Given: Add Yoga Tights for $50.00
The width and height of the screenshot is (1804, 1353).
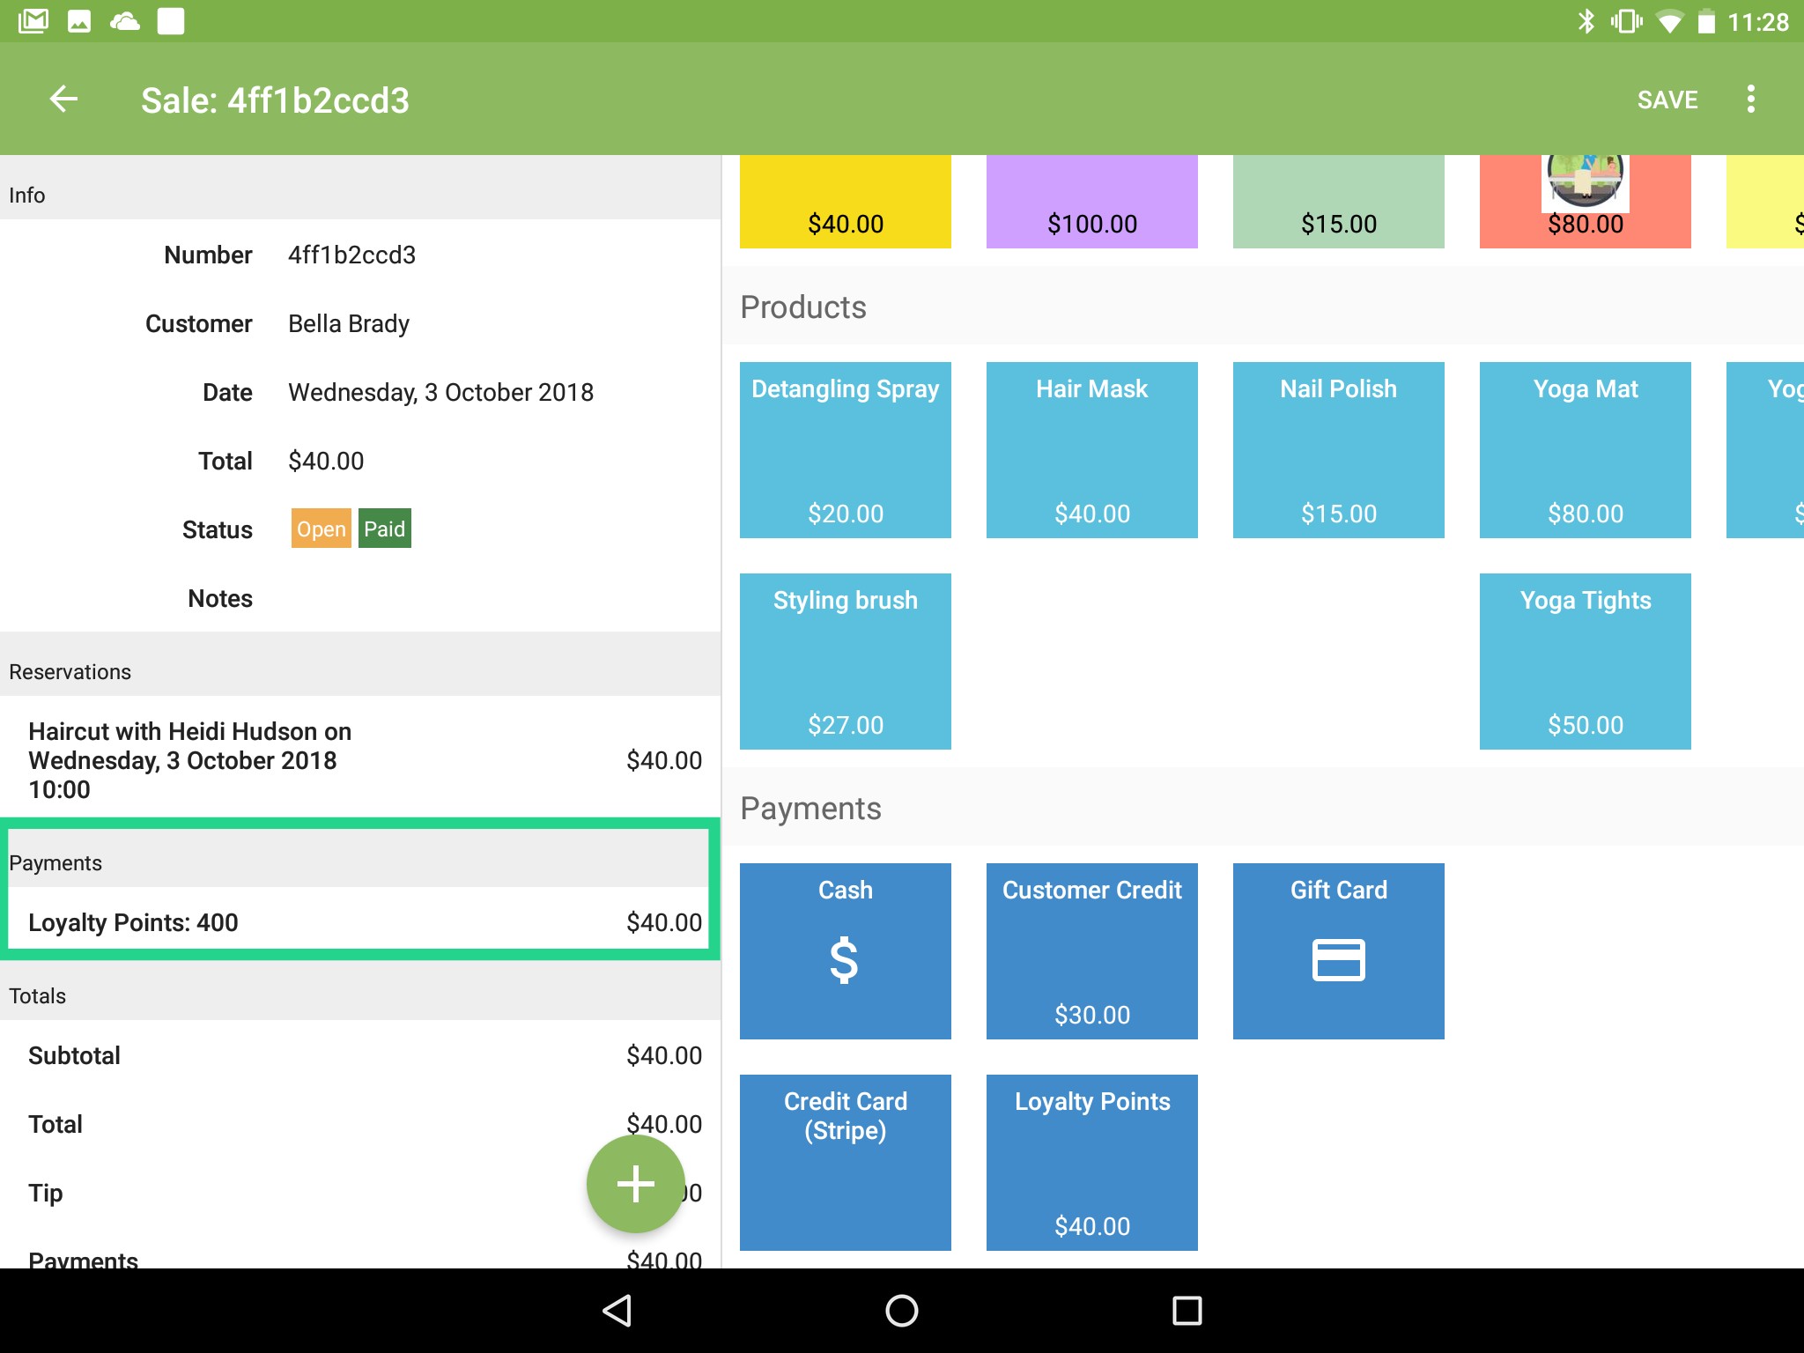Looking at the screenshot, I should point(1585,661).
